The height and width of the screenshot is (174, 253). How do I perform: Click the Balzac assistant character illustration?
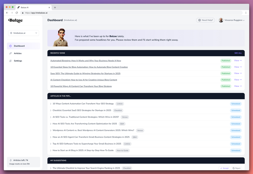click(61, 37)
